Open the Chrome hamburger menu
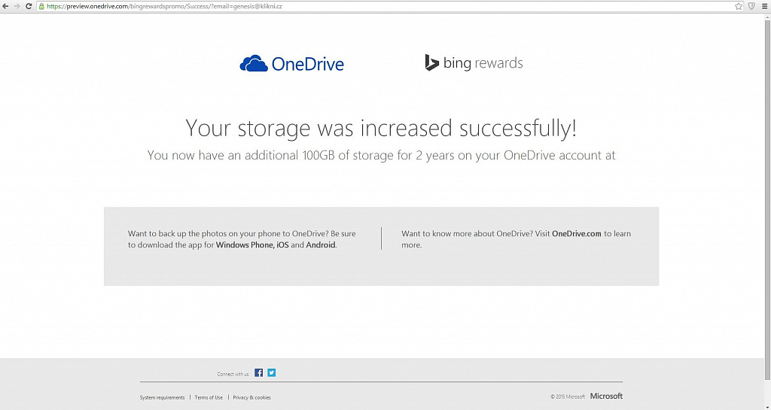Image resolution: width=771 pixels, height=410 pixels. click(x=765, y=6)
